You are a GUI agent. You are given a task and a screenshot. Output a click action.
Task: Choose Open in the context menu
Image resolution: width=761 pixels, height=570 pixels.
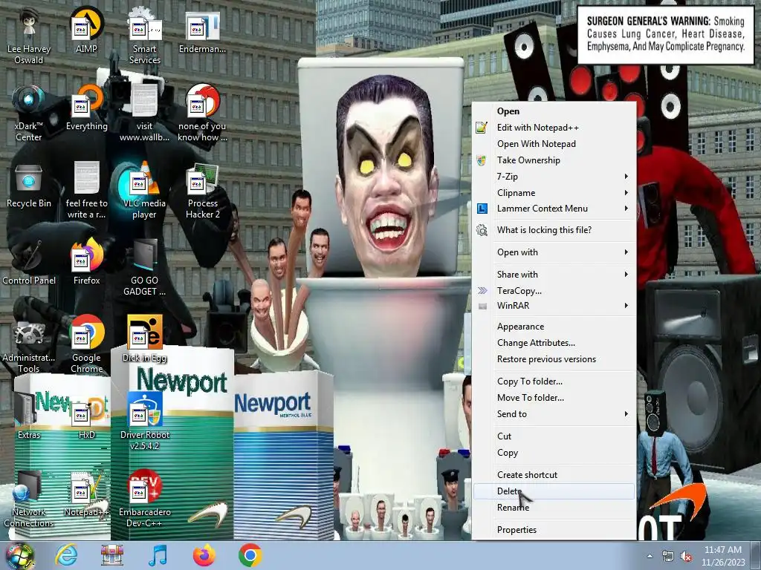pos(554,111)
